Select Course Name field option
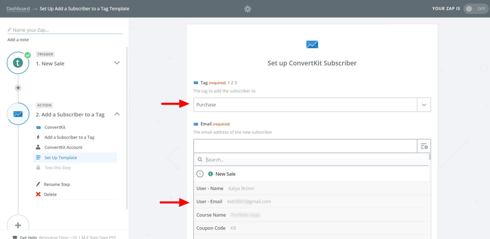Image resolution: width=490 pixels, height=239 pixels. [311, 215]
